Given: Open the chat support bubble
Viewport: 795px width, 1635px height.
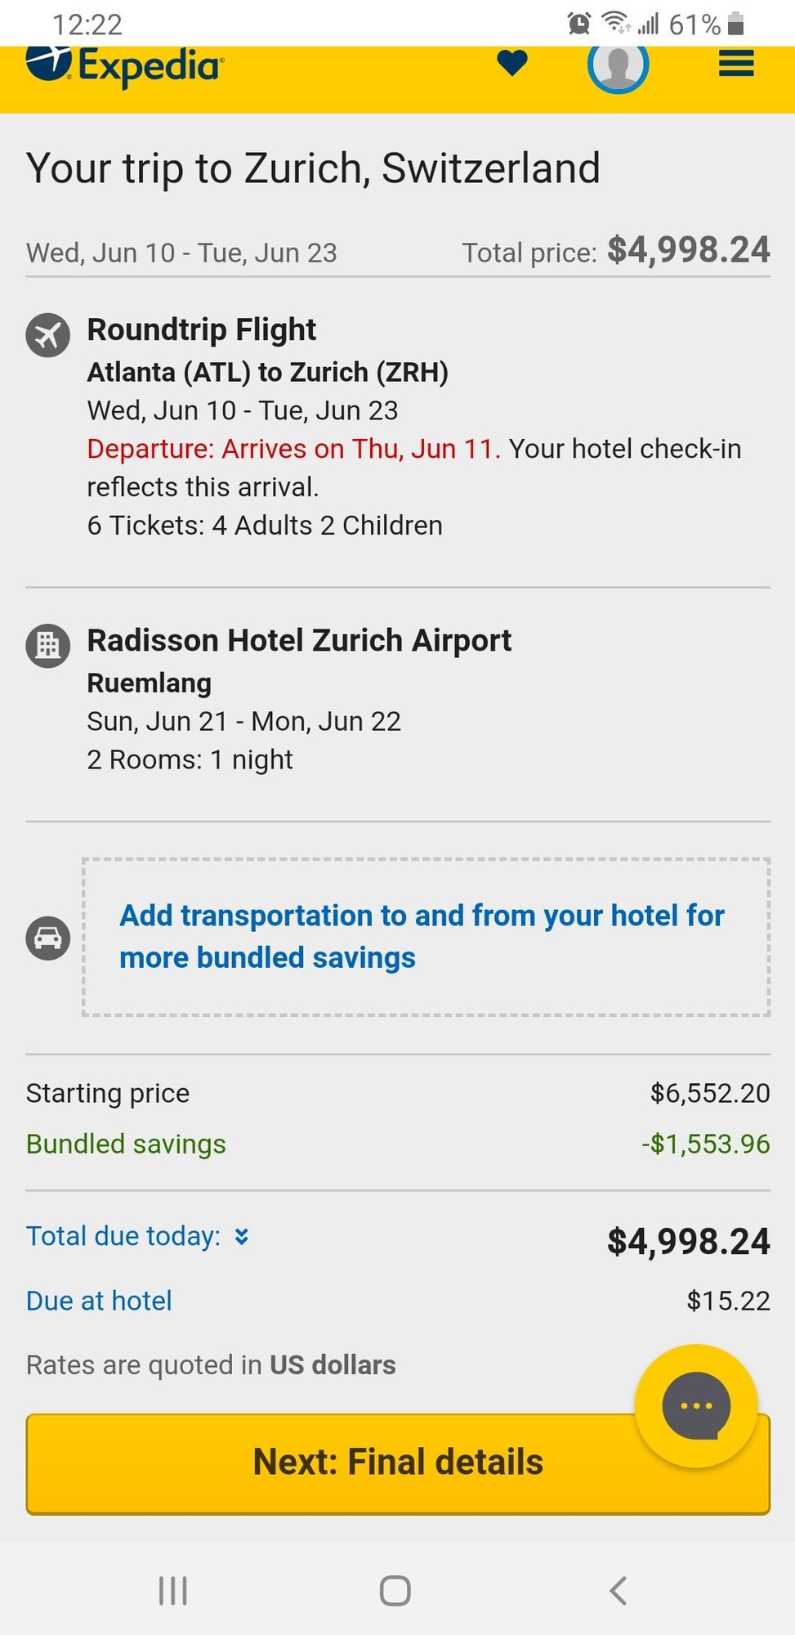Looking at the screenshot, I should pos(696,1406).
